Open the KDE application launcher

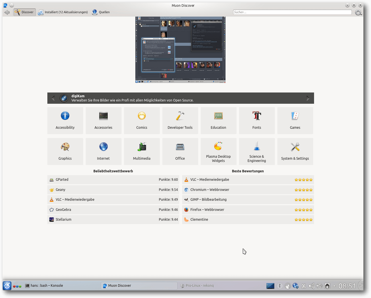pos(7,286)
